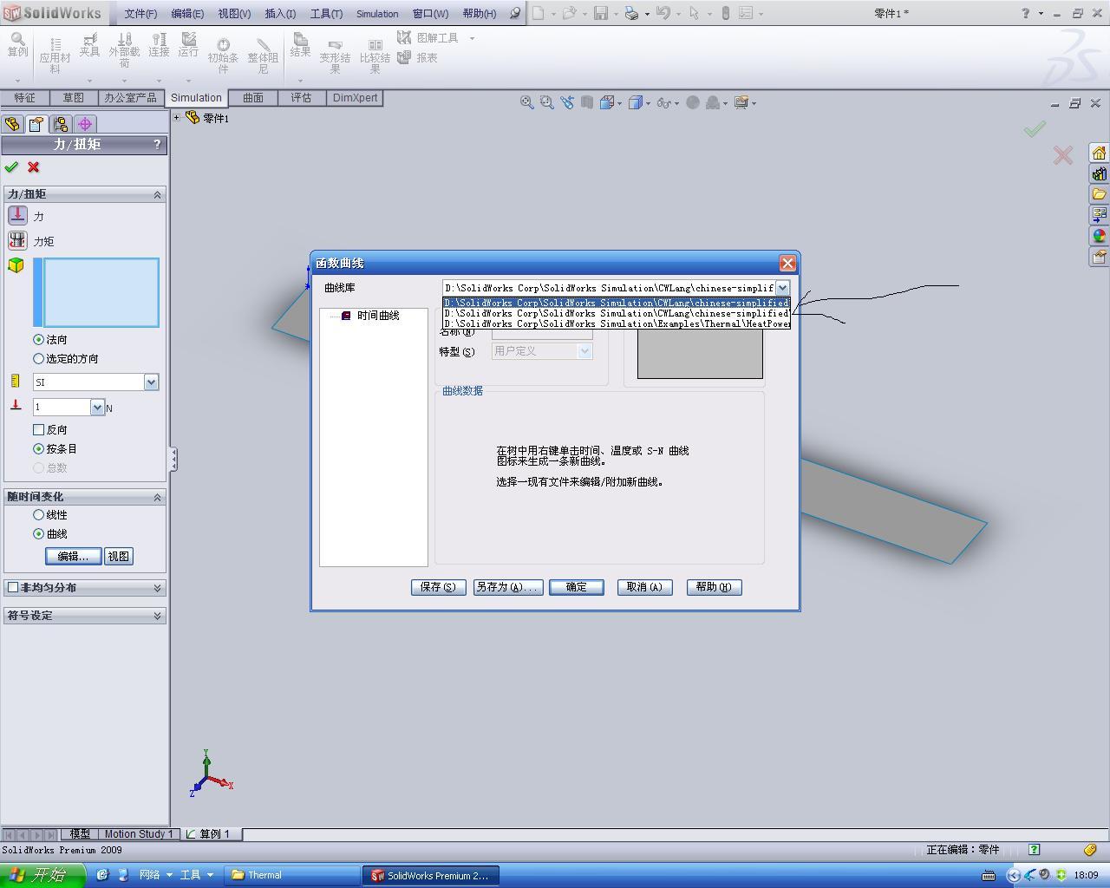The width and height of the screenshot is (1110, 888).
Task: Cancel the force/torque panel with red X
Action: pyautogui.click(x=34, y=166)
